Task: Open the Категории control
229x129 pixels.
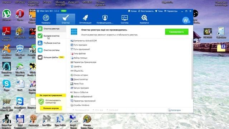Action: 174,110
